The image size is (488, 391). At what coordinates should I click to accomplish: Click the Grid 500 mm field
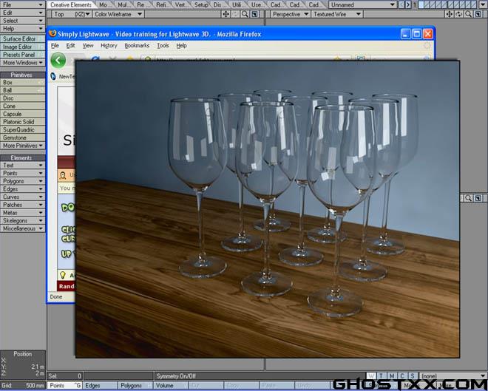[x=23, y=385]
